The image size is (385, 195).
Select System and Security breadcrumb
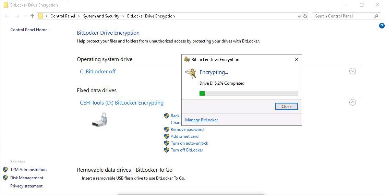101,16
